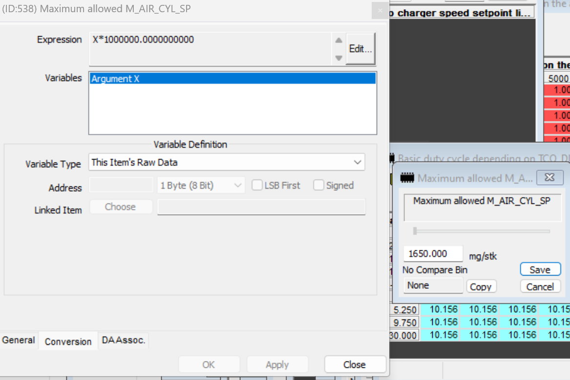Click the Copy button
Viewport: 570px width, 380px height.
[481, 287]
